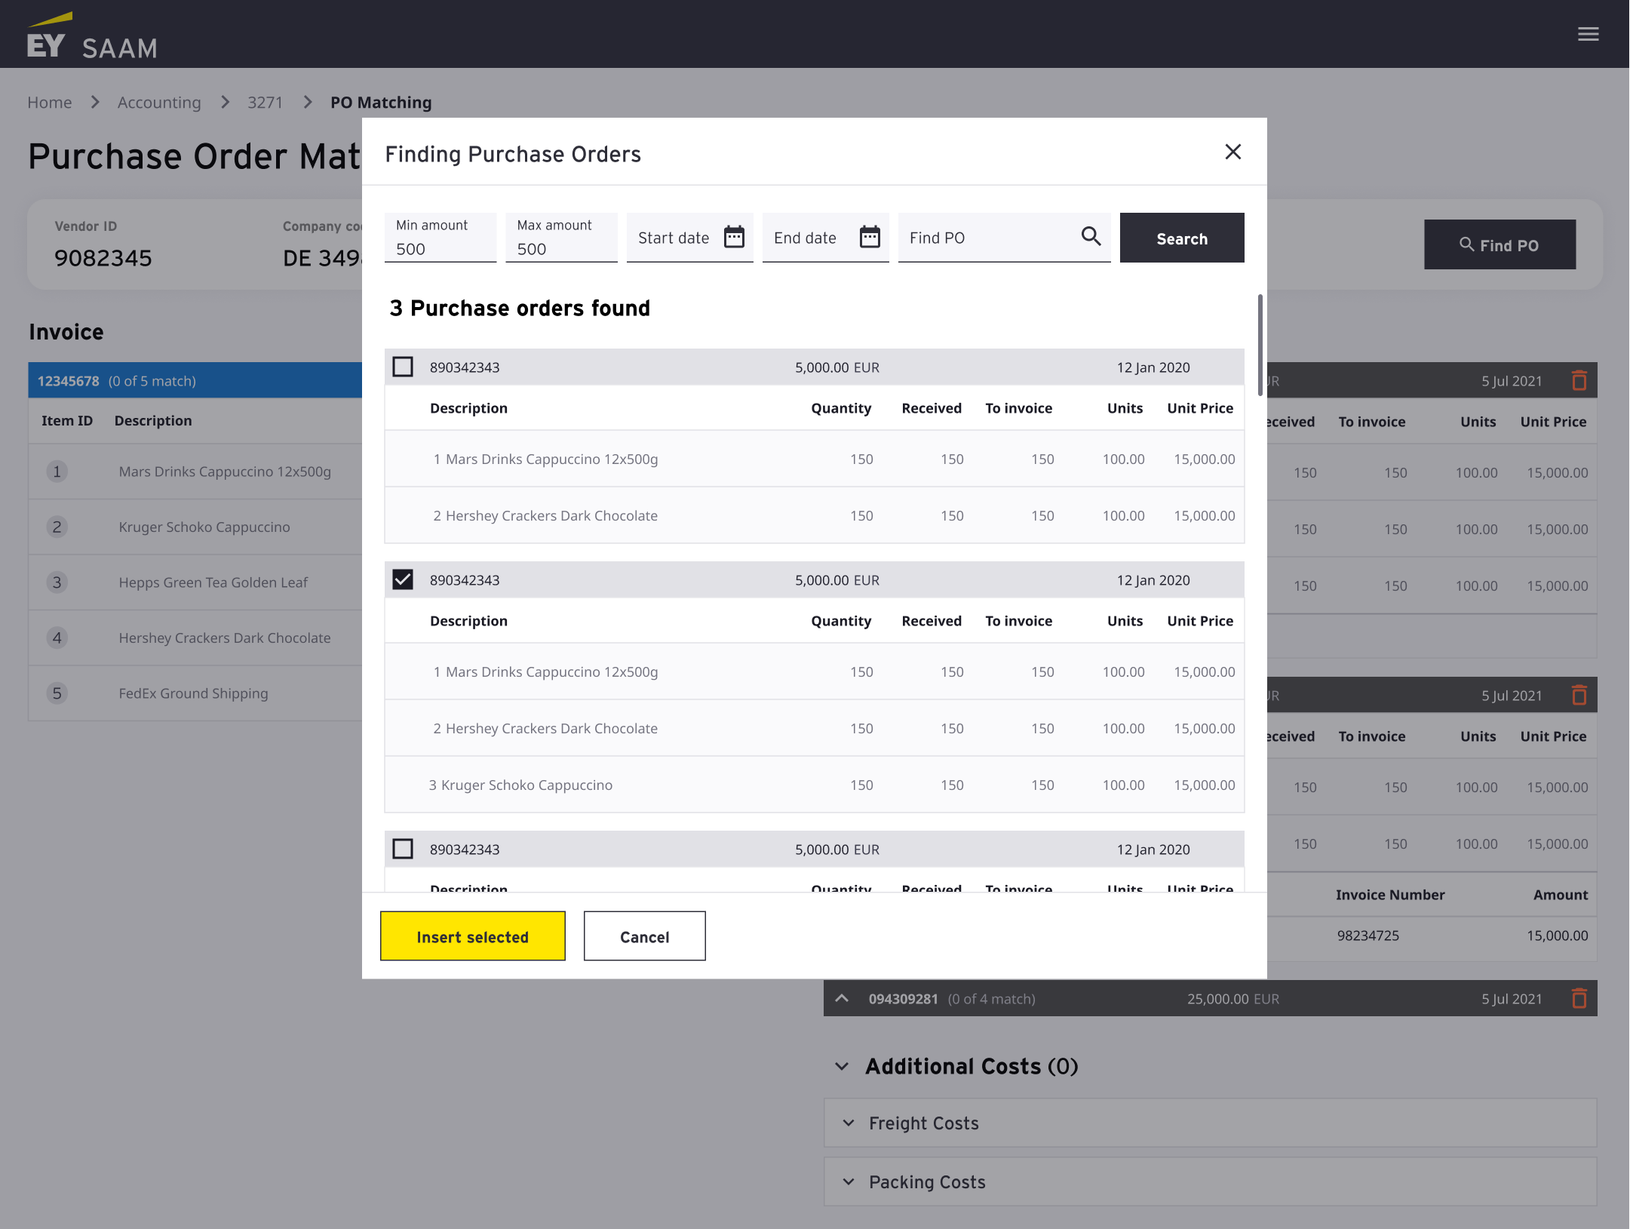The image size is (1630, 1229).
Task: Collapse the Additional Costs section
Action: [842, 1067]
